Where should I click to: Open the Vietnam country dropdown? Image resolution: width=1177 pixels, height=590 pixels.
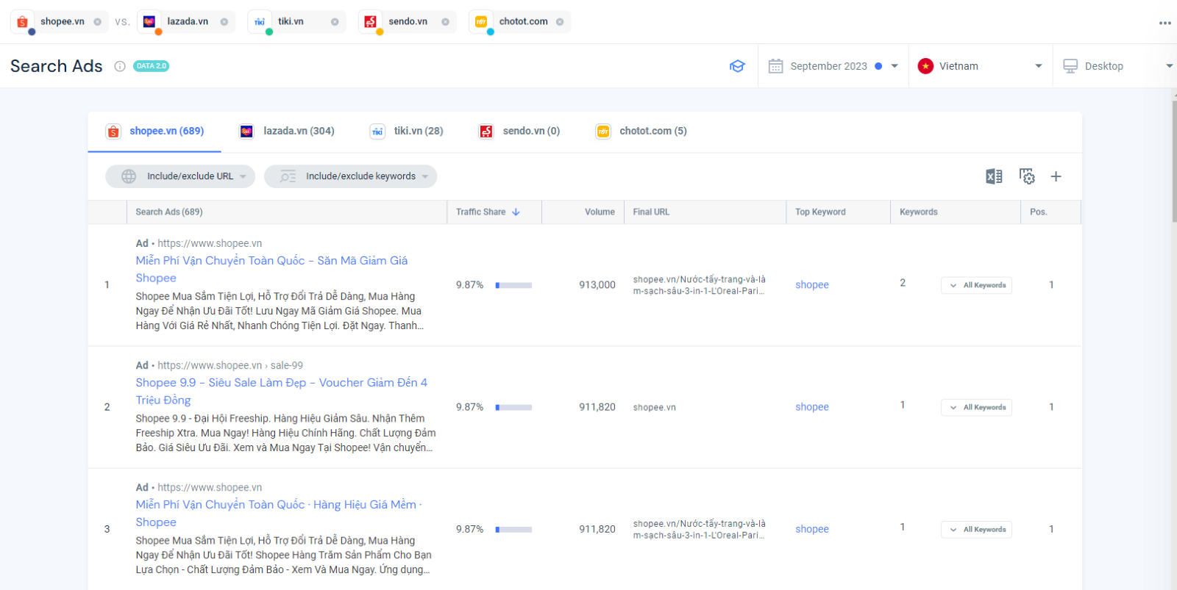point(981,66)
